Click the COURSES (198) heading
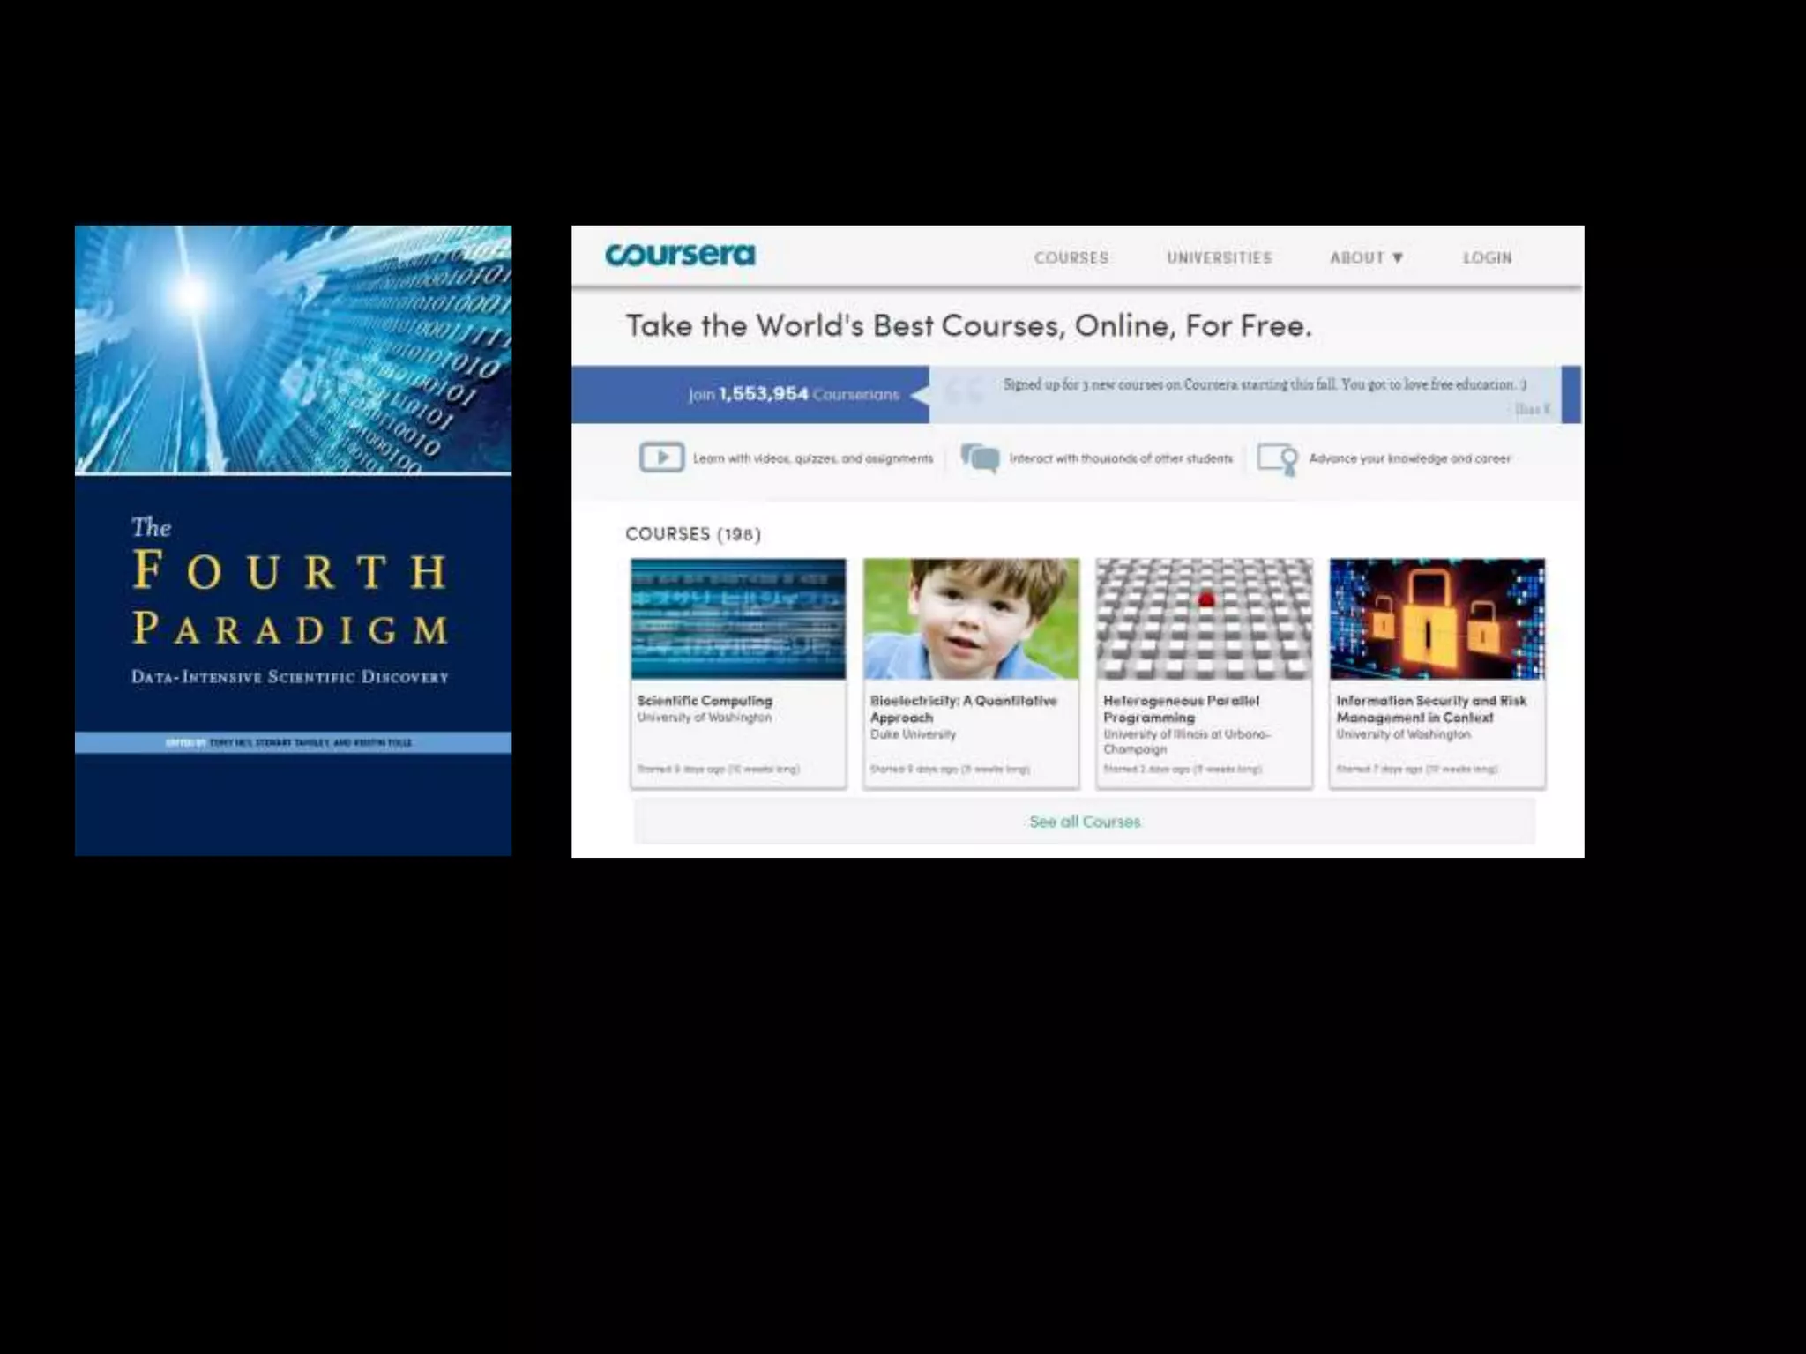The width and height of the screenshot is (1806, 1354). point(692,534)
